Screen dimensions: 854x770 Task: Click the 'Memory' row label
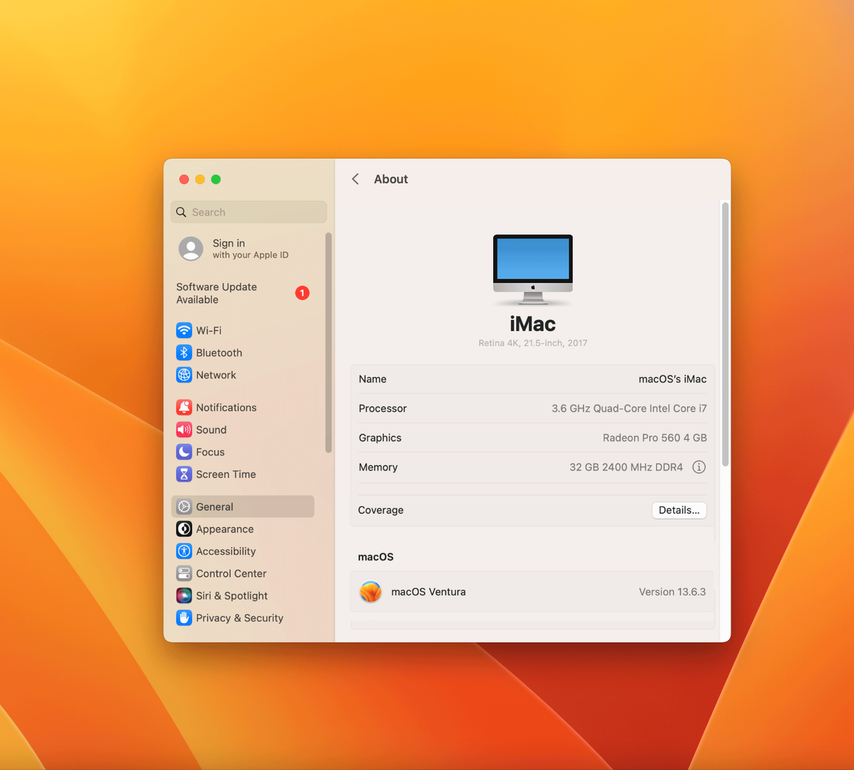coord(378,468)
